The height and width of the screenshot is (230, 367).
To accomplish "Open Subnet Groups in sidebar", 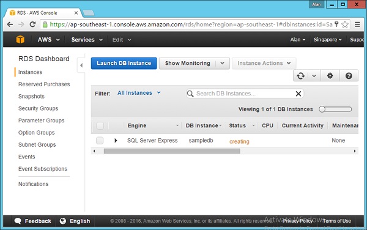I will [x=37, y=144].
